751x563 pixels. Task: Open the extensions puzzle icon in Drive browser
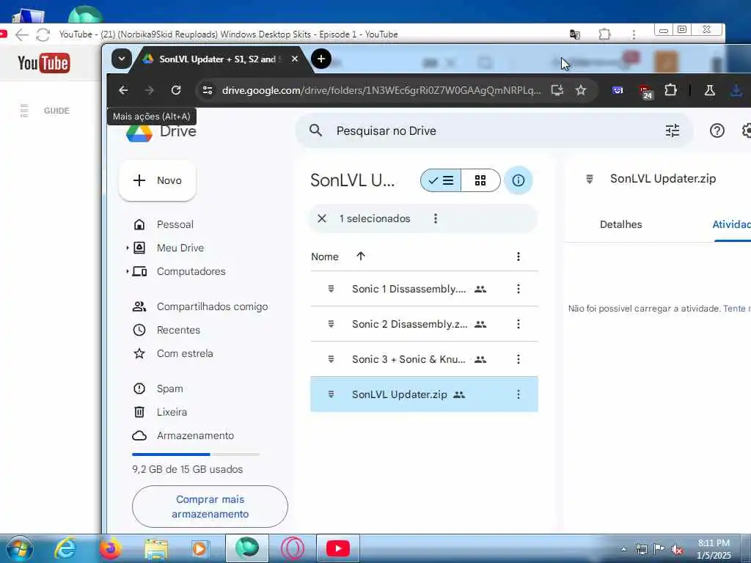pyautogui.click(x=670, y=90)
